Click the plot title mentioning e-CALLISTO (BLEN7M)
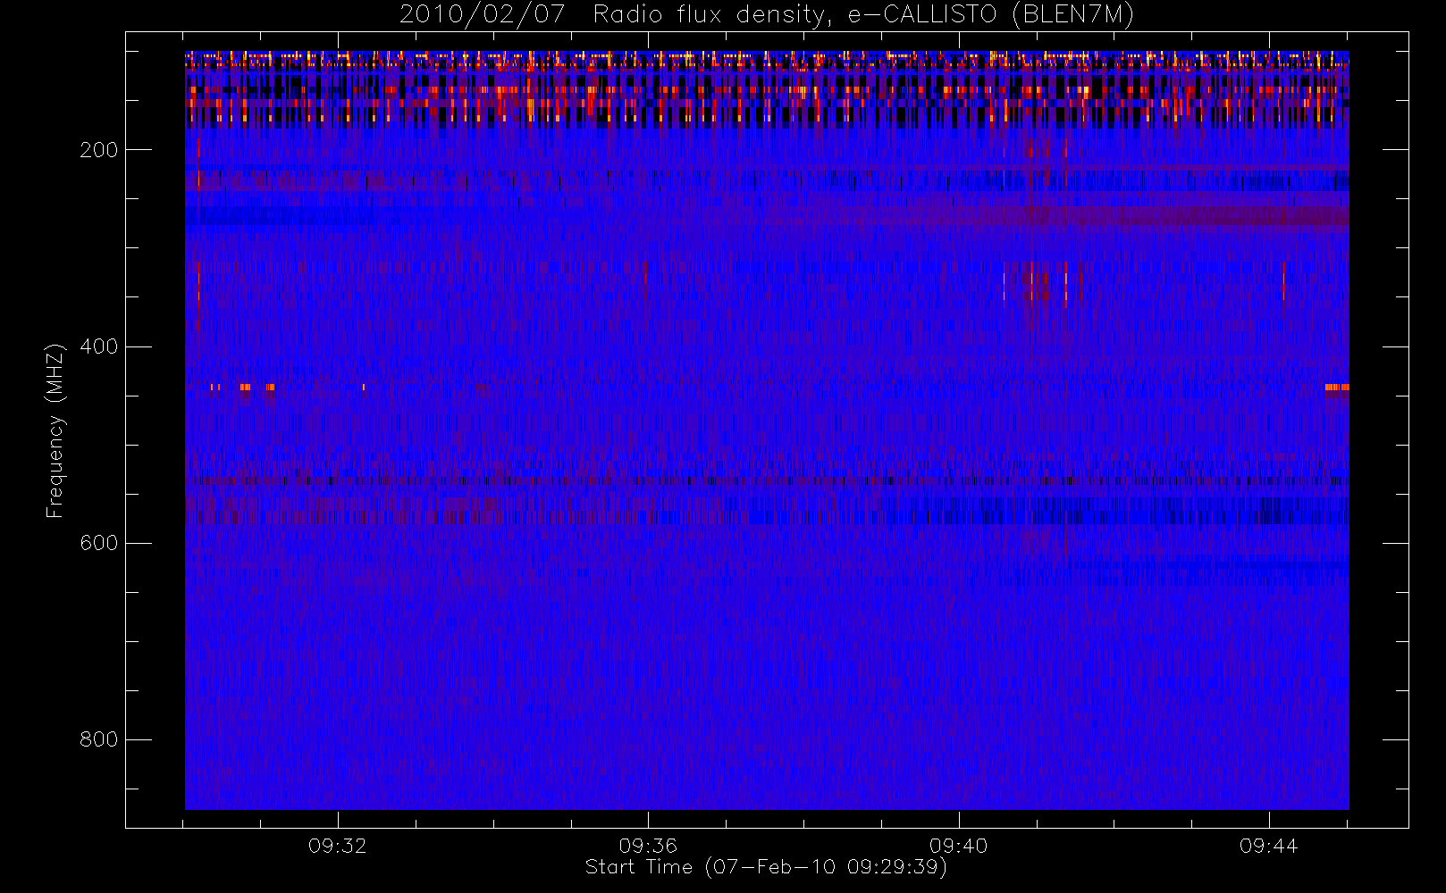Viewport: 1446px width, 893px height. [767, 15]
